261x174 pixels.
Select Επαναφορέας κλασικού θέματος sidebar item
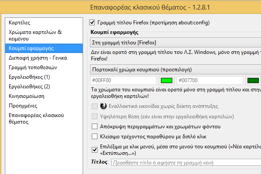(x=44, y=119)
